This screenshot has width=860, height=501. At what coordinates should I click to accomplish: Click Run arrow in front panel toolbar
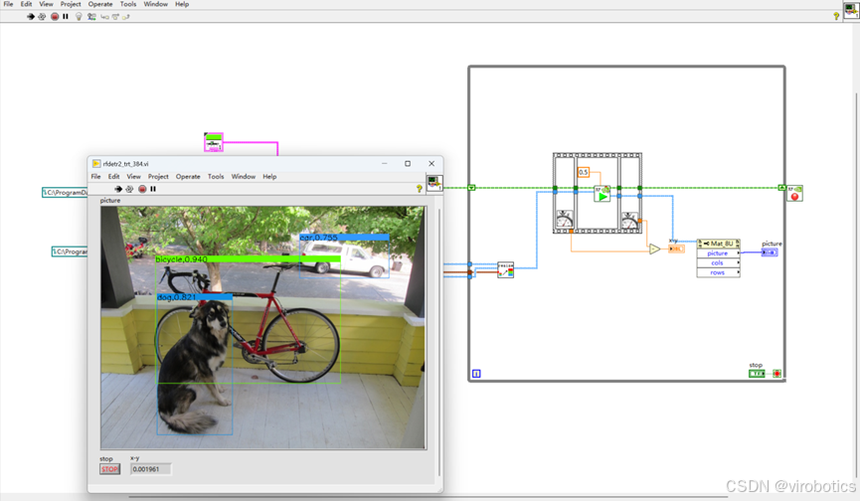tap(118, 189)
